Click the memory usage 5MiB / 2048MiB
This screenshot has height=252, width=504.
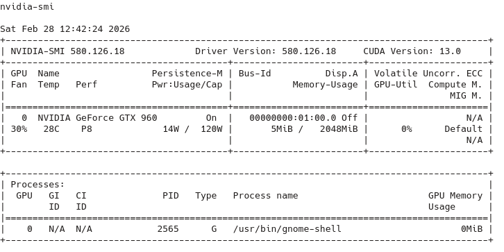(x=314, y=129)
